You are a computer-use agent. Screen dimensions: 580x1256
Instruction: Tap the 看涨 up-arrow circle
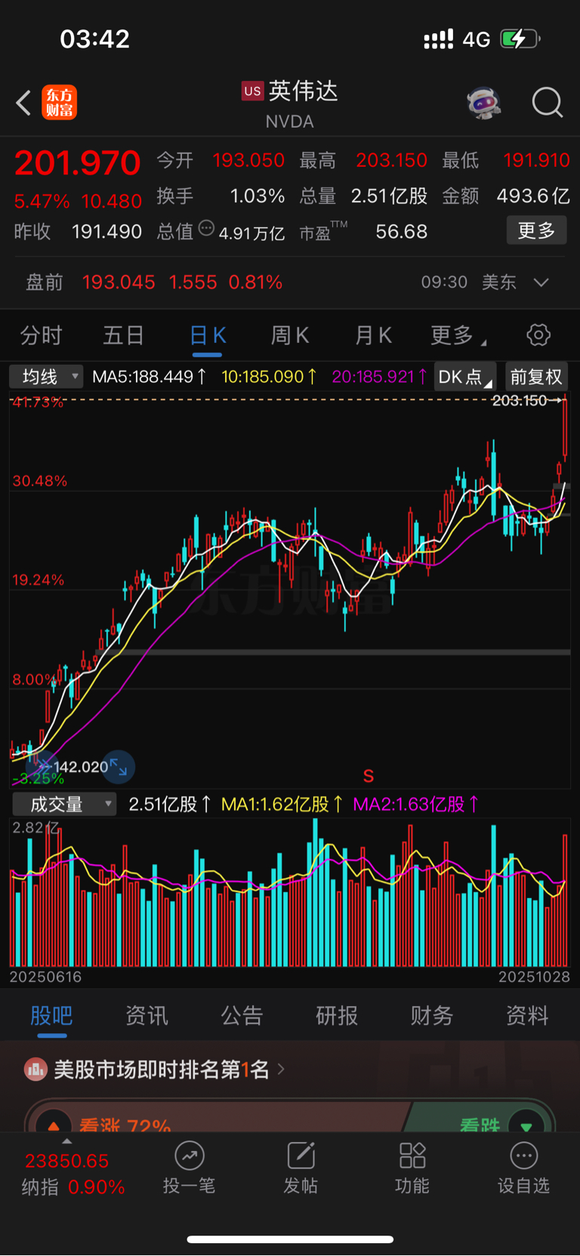coord(54,1125)
